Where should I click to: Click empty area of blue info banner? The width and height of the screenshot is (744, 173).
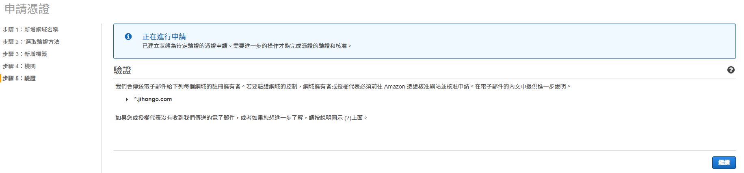[528, 41]
